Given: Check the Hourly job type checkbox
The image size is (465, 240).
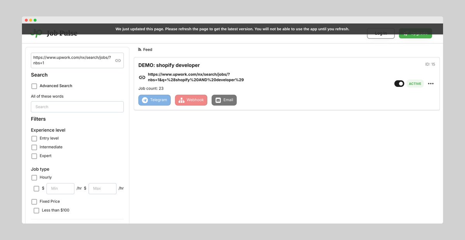Looking at the screenshot, I should click(x=34, y=178).
